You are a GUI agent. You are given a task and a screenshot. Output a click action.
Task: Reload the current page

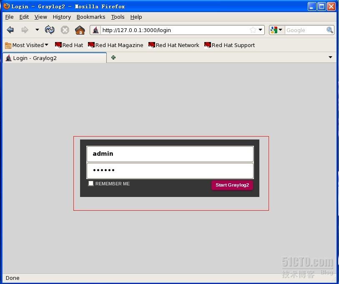(50, 30)
